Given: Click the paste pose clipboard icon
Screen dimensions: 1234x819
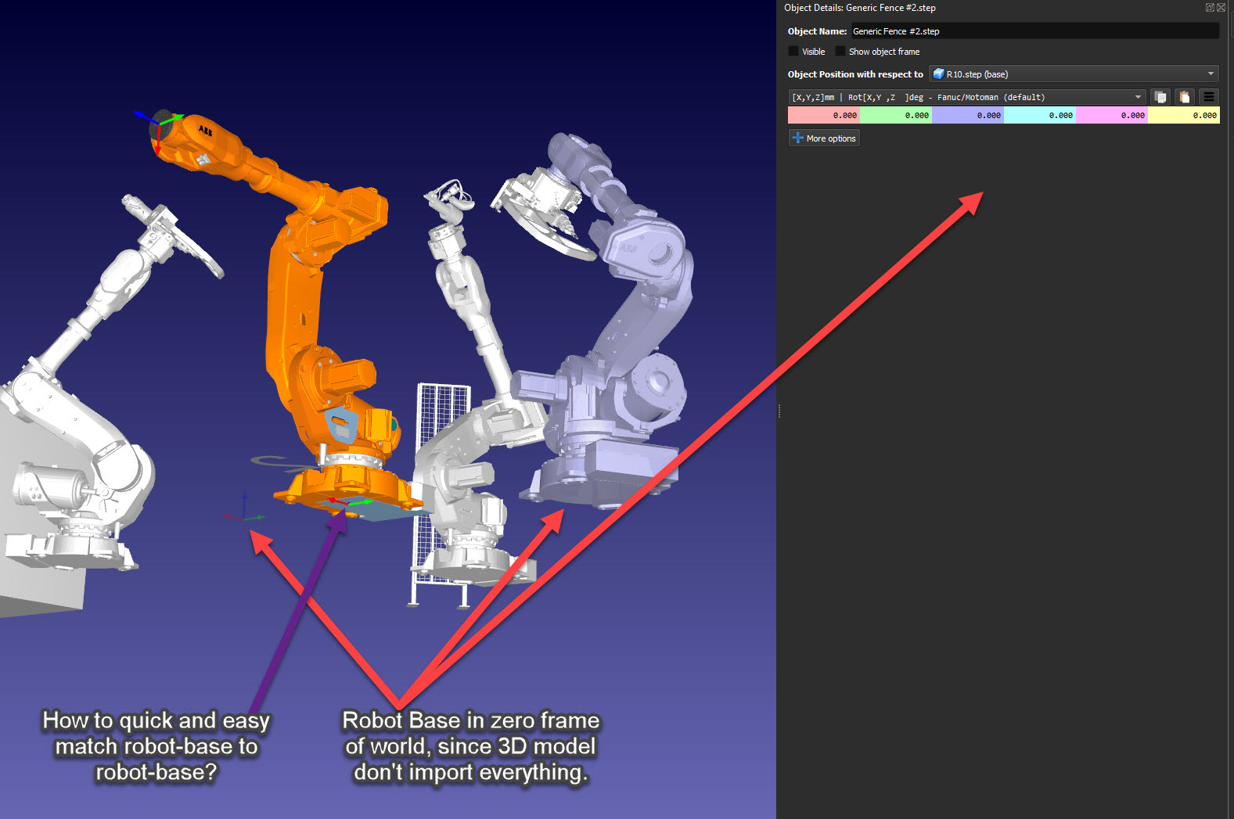Looking at the screenshot, I should point(1185,97).
